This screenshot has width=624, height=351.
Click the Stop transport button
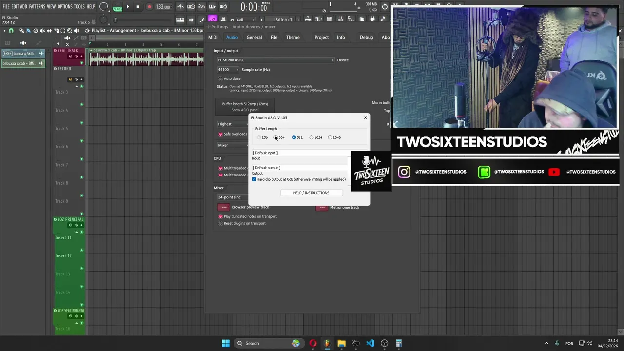click(138, 7)
